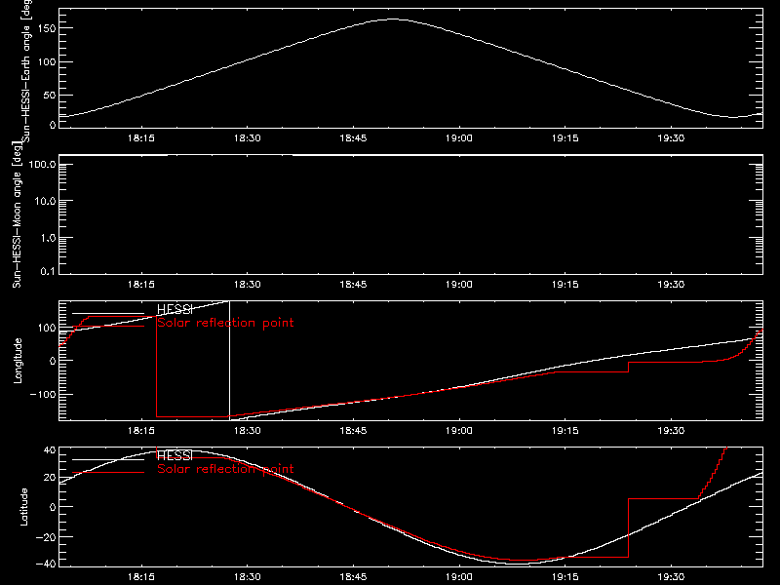The height and width of the screenshot is (585, 780).
Task: Click the -20 tick on the Latitude axis
Action: [x=46, y=538]
